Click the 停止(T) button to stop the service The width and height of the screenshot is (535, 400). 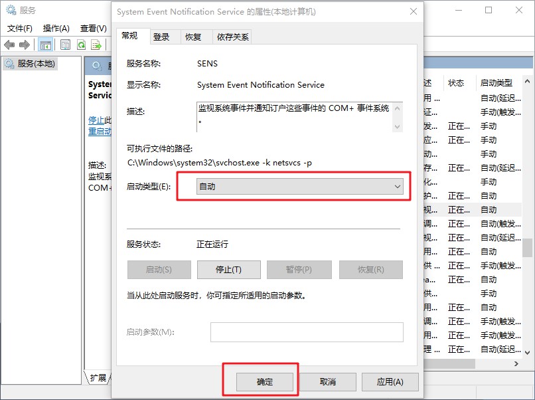(x=230, y=269)
